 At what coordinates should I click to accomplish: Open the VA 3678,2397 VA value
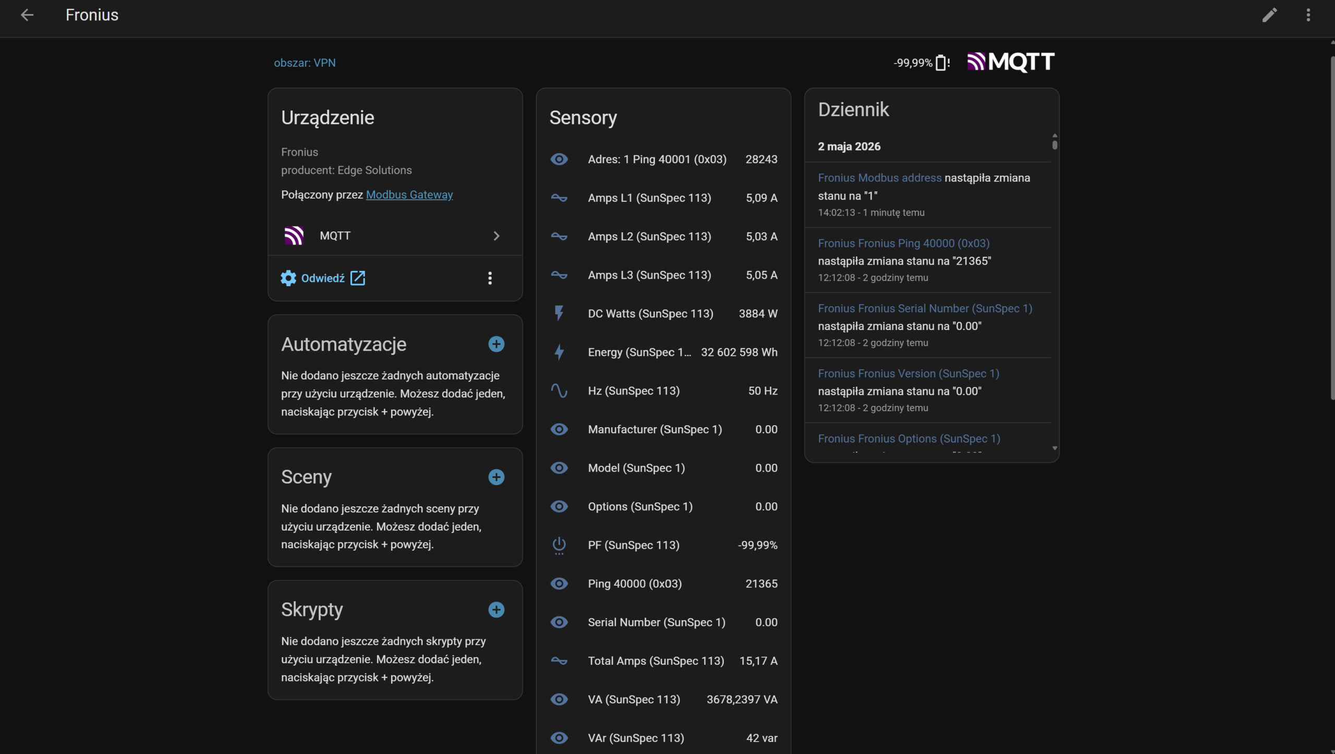click(x=742, y=699)
